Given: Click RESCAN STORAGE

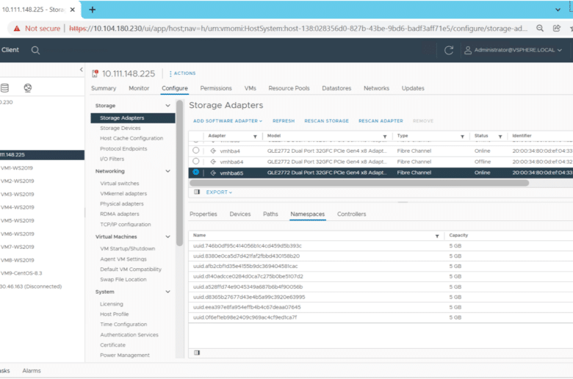Looking at the screenshot, I should coord(327,121).
